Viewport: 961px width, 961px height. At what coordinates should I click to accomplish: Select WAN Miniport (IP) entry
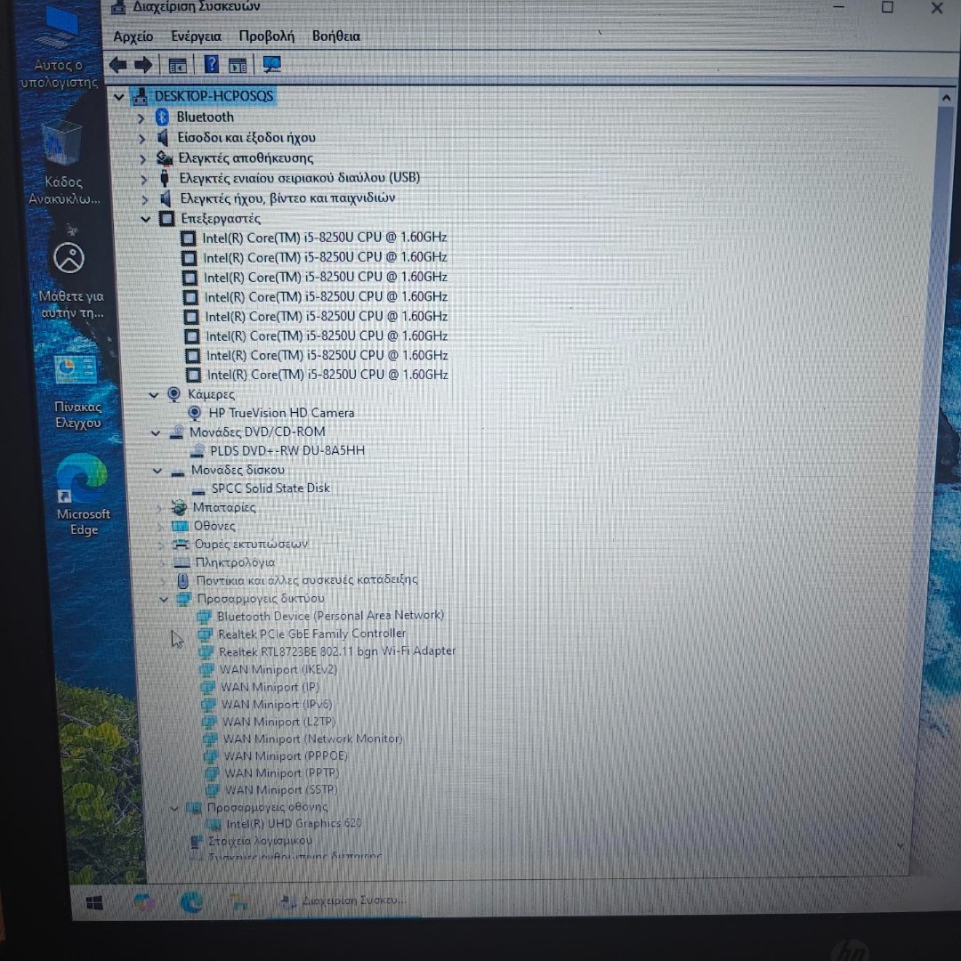coord(270,687)
